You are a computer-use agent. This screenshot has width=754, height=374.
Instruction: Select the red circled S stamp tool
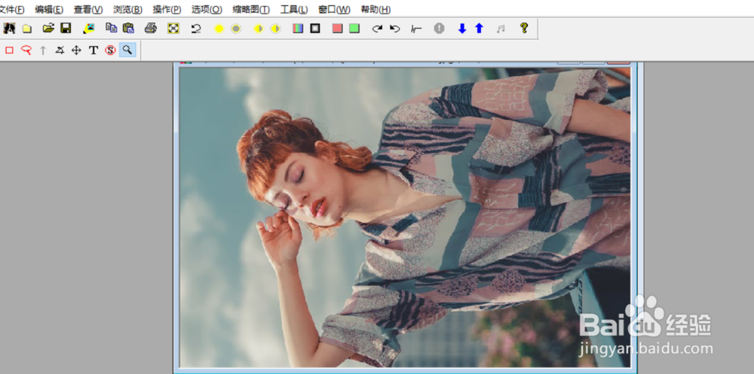pos(111,50)
